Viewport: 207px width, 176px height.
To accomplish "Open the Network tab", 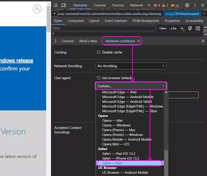I will pyautogui.click(x=137, y=5).
